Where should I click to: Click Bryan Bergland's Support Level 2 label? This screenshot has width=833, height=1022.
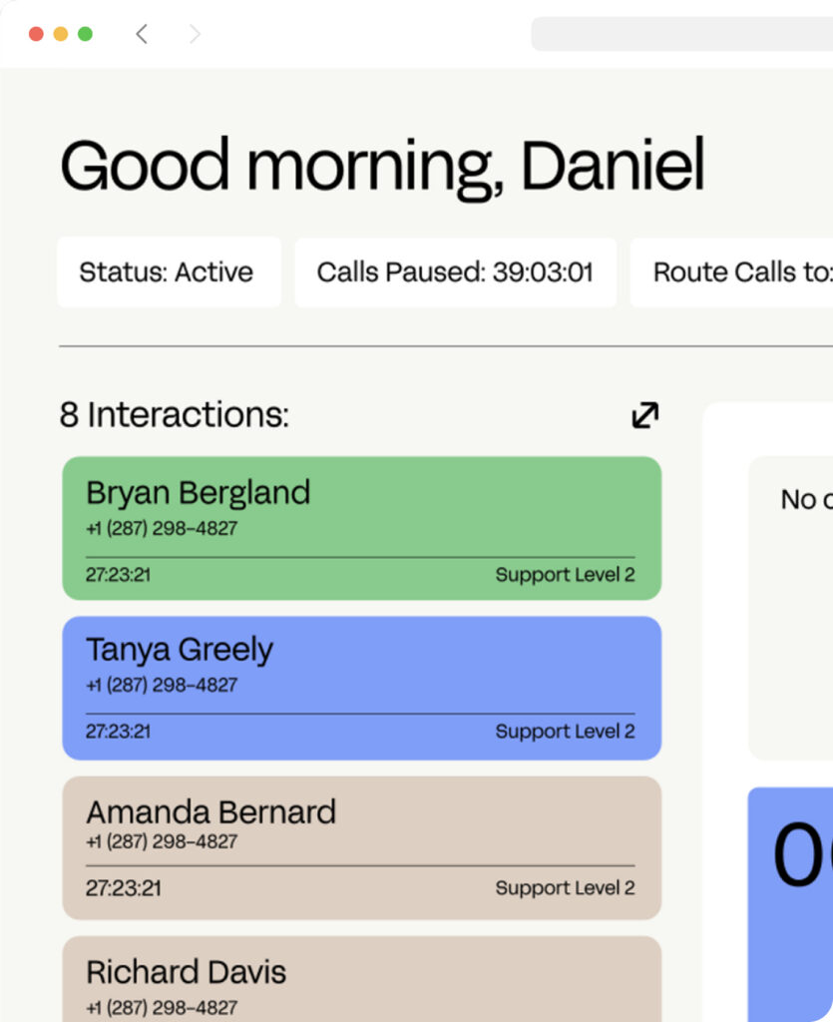tap(565, 575)
